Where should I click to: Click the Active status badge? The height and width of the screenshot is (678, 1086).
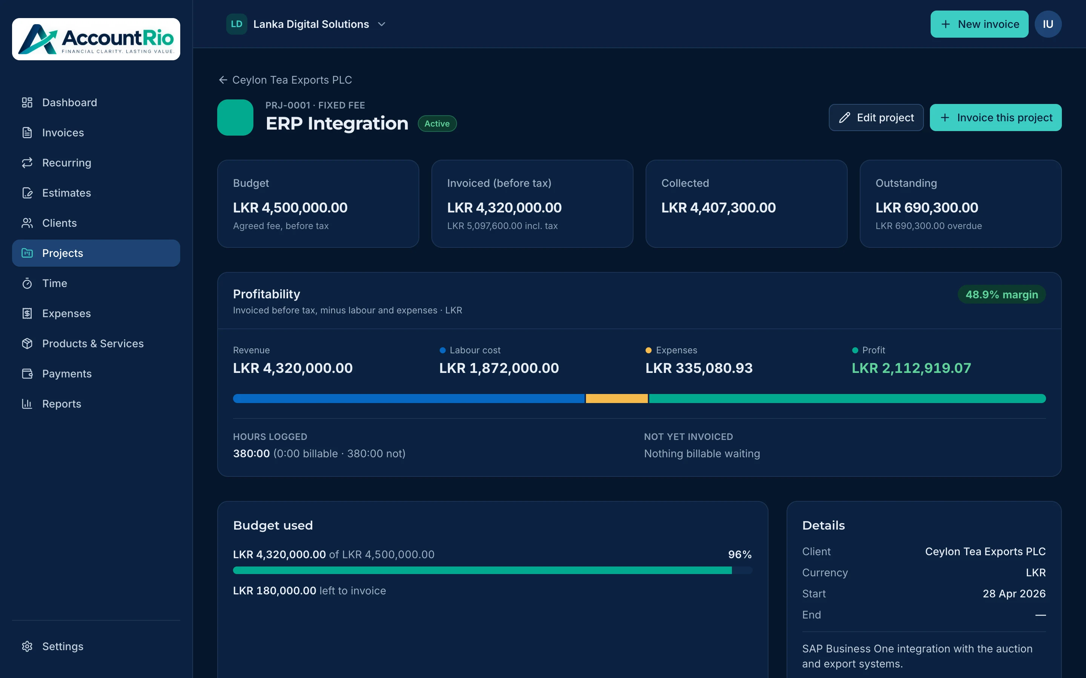tap(437, 124)
